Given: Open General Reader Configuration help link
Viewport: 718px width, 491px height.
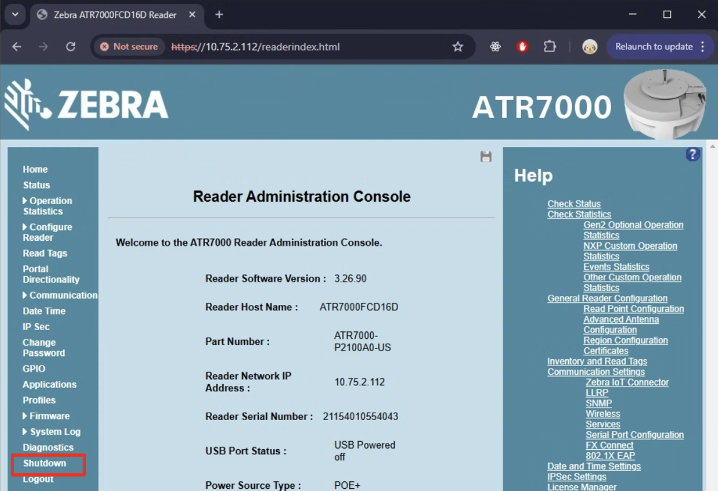Looking at the screenshot, I should click(x=607, y=299).
